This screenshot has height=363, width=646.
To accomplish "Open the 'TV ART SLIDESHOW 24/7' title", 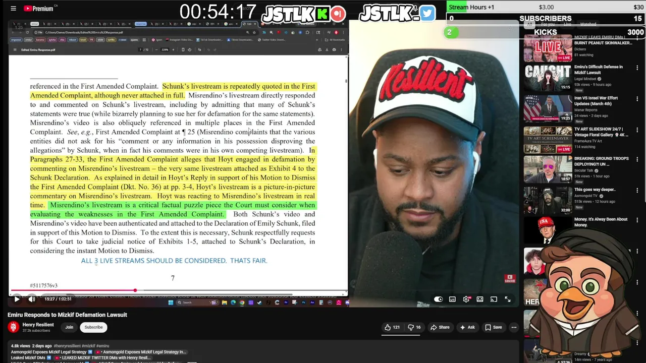I will click(x=602, y=132).
